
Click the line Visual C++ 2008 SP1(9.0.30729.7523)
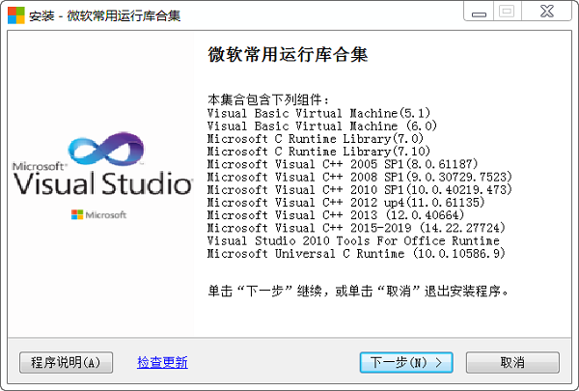[360, 177]
